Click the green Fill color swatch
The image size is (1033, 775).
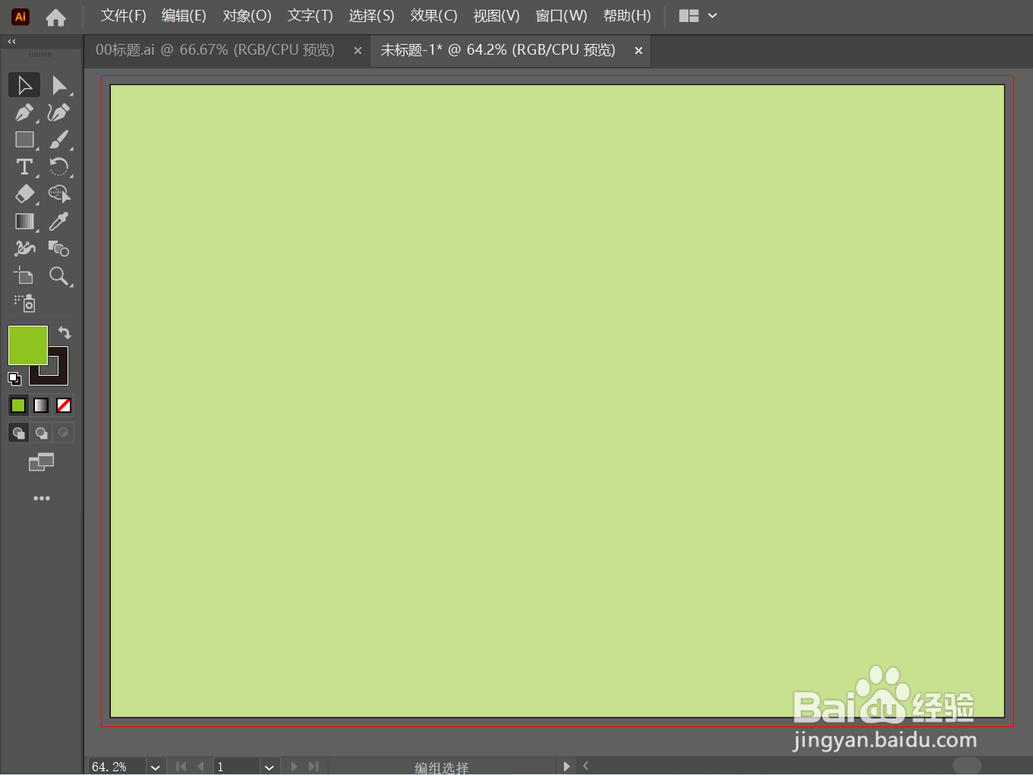[28, 345]
